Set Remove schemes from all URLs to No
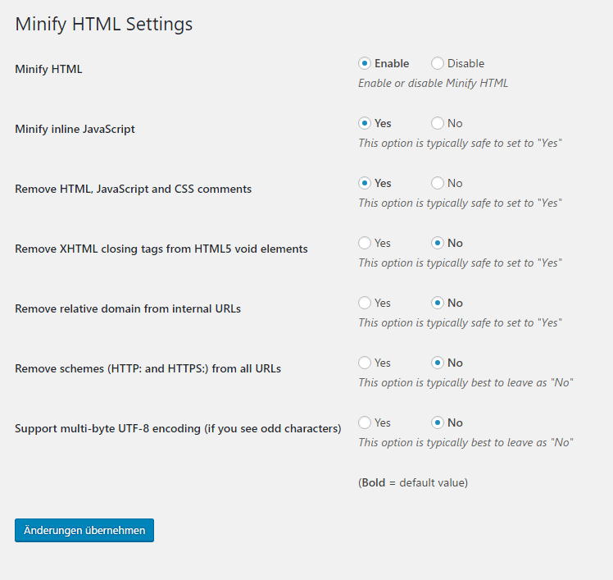 (x=437, y=363)
